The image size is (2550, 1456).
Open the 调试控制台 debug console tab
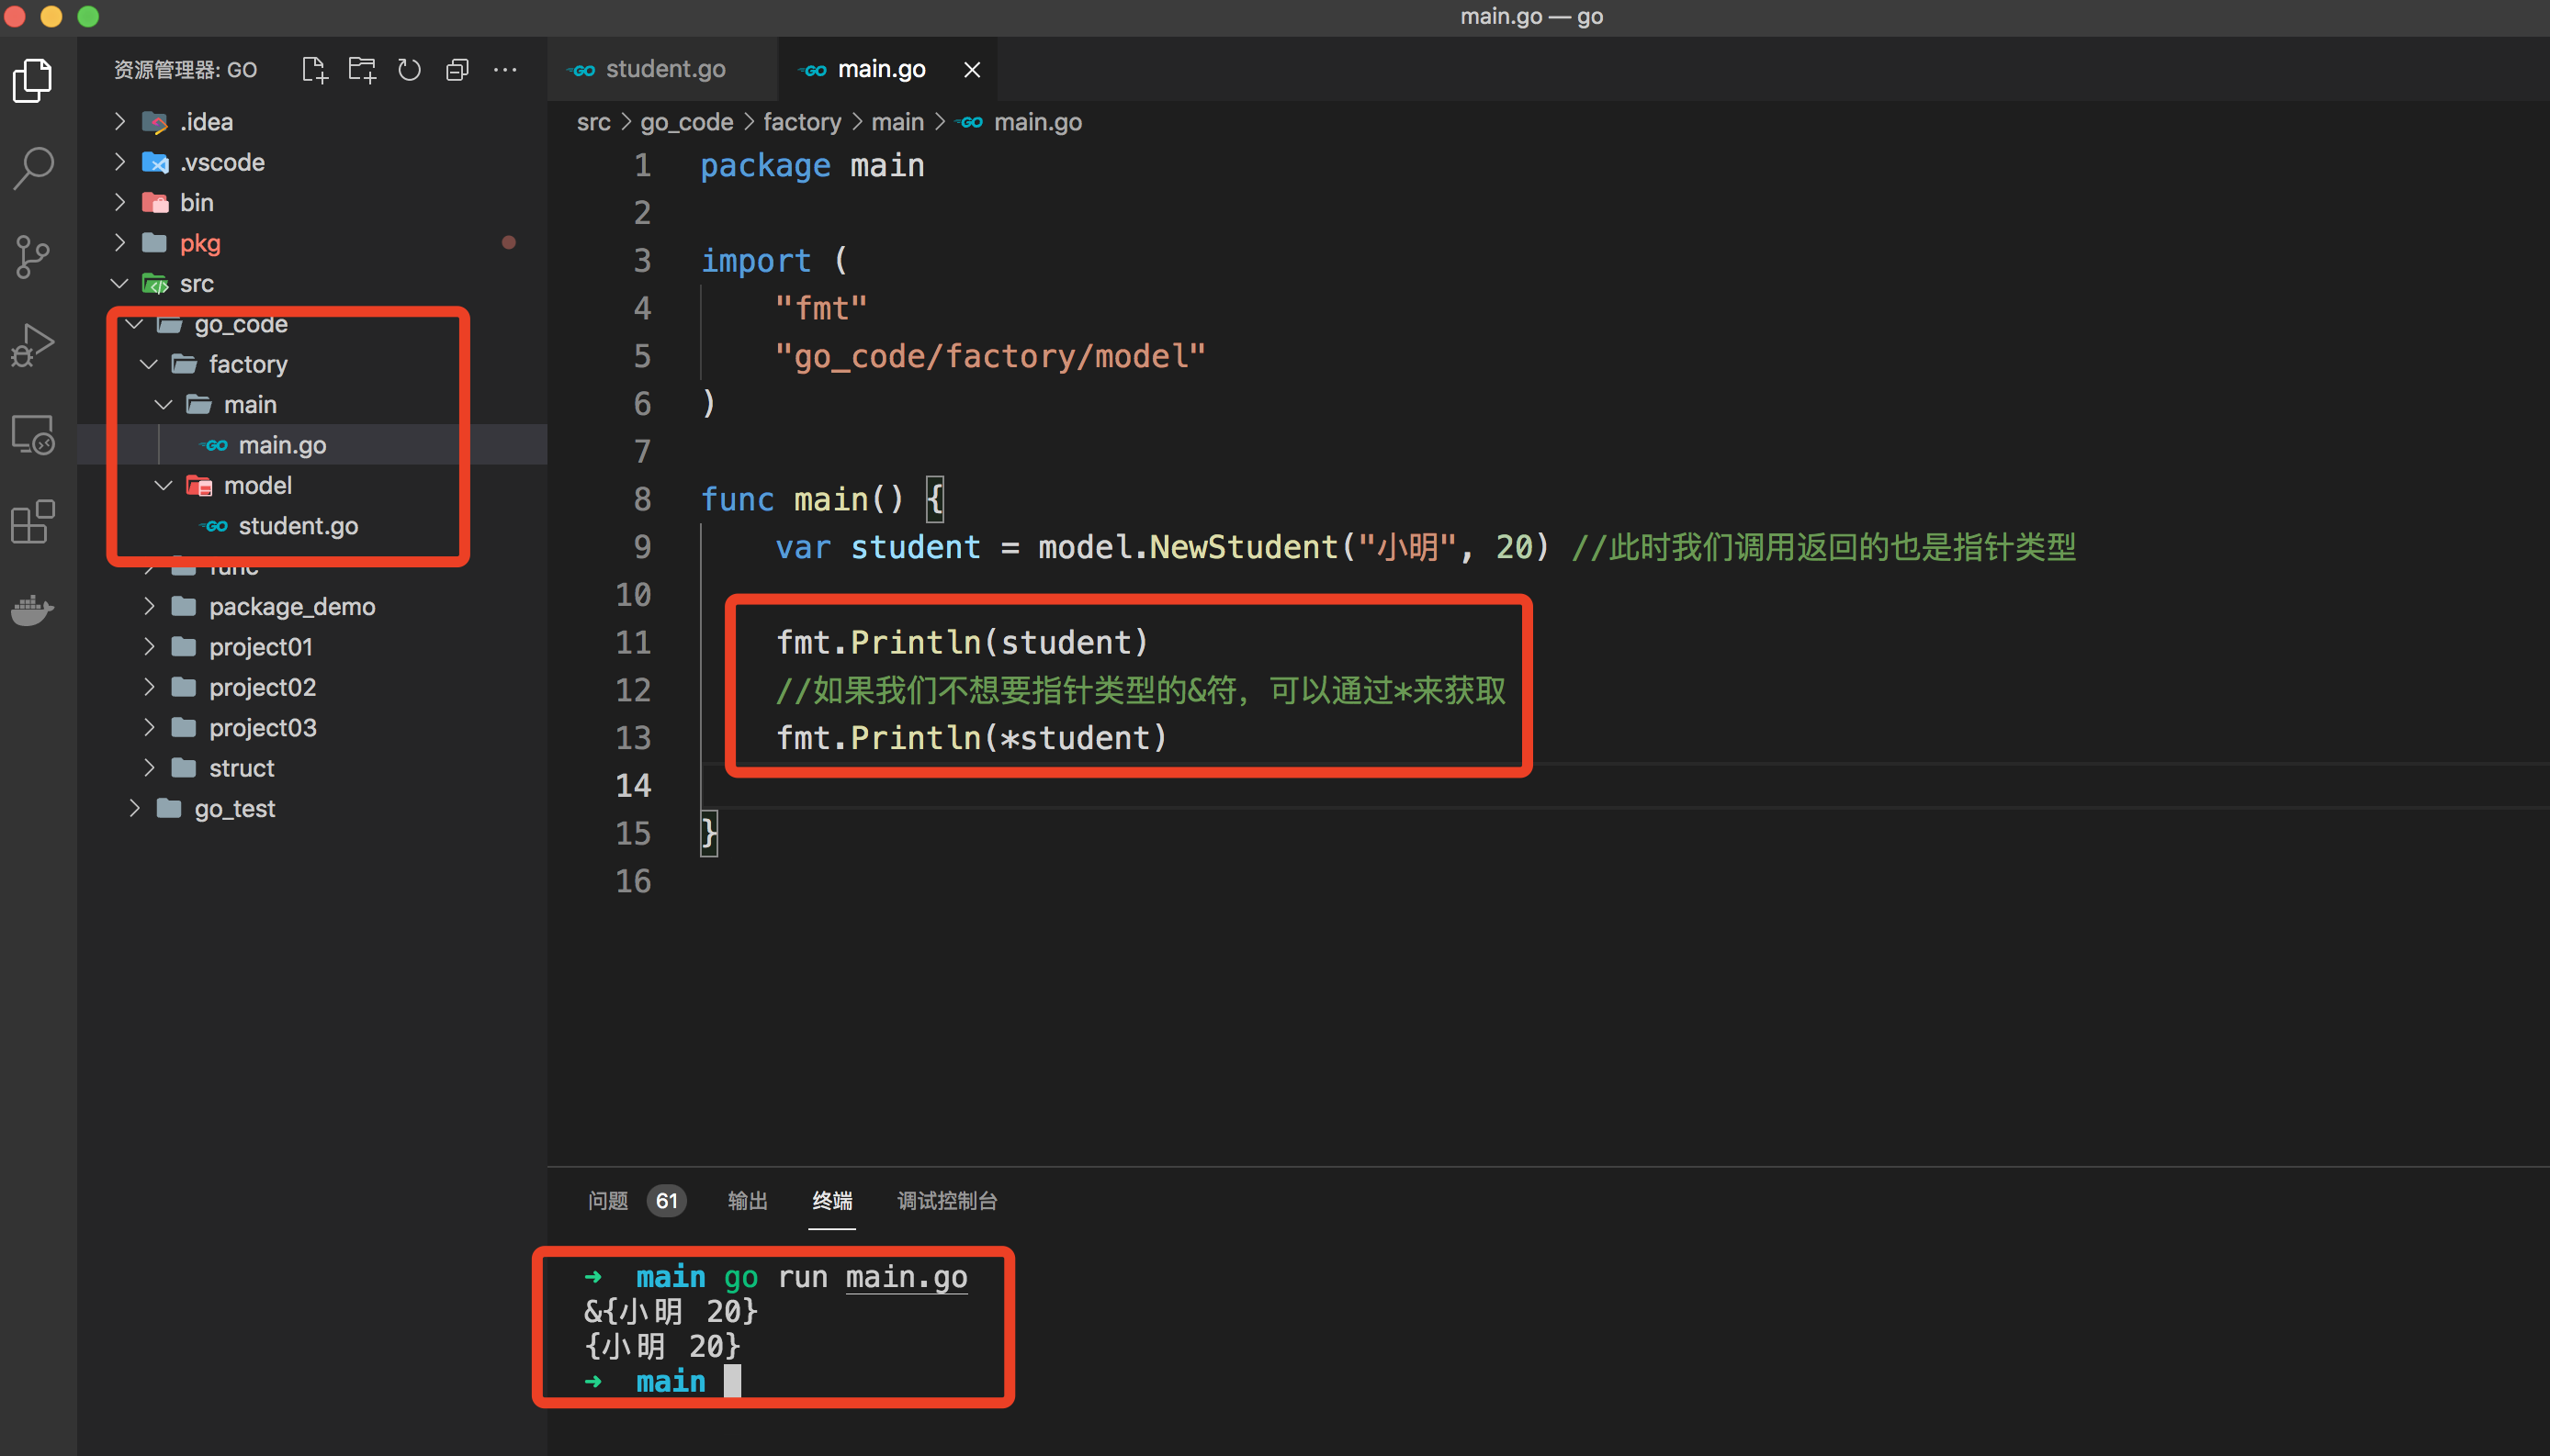(946, 1200)
